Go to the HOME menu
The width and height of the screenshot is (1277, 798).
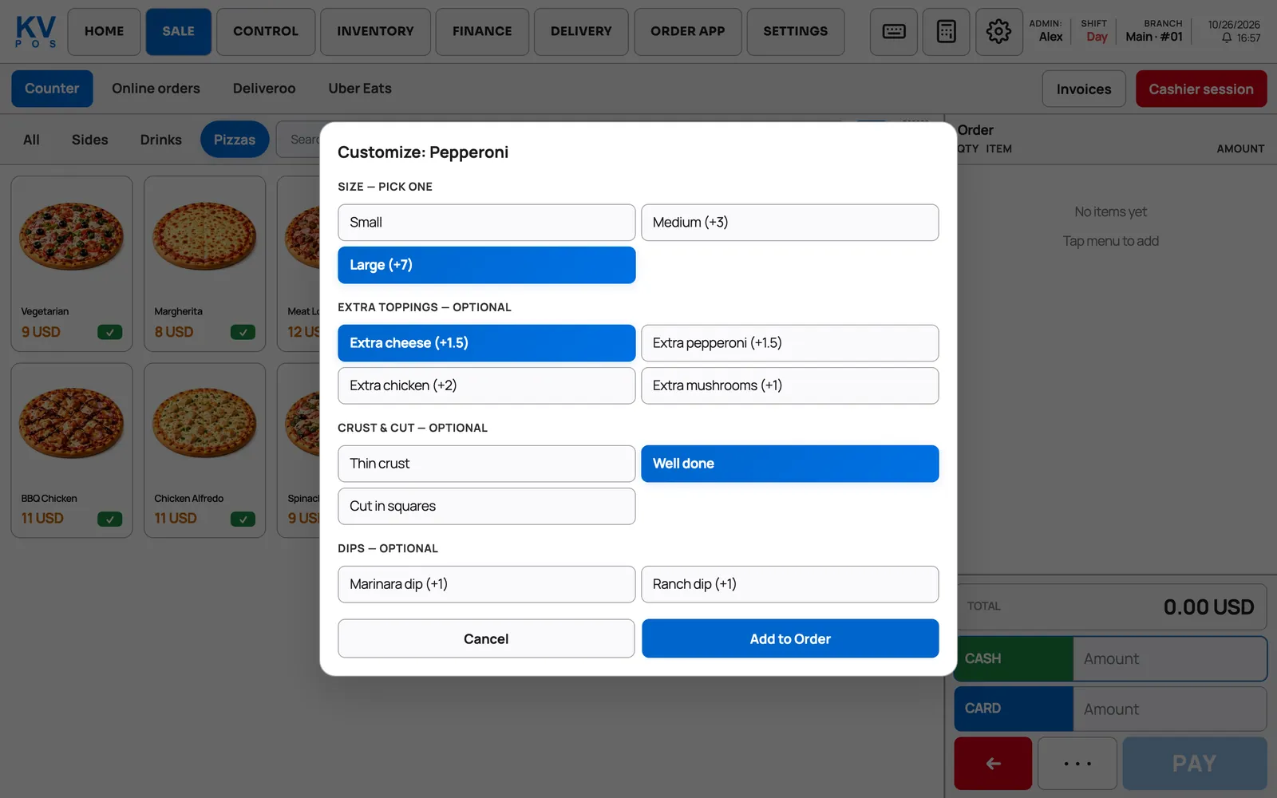coord(104,32)
